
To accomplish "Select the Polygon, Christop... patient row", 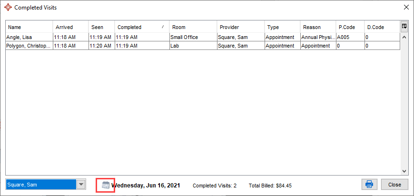I will (x=203, y=46).
